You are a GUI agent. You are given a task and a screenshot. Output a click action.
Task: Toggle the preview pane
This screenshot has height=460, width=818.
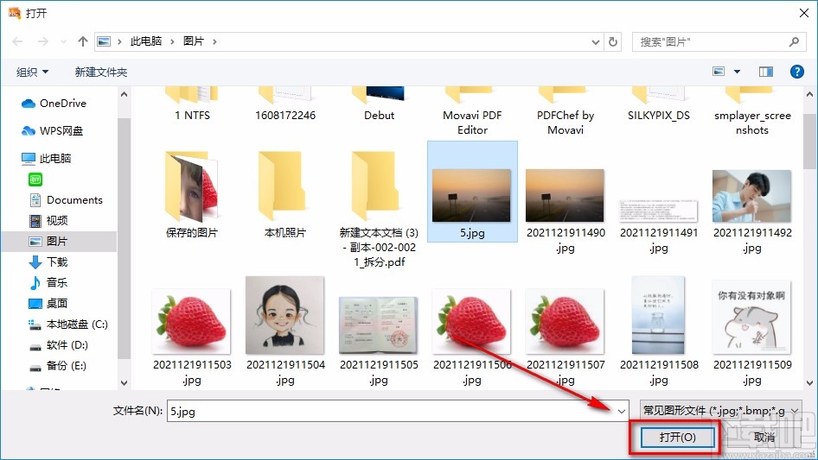point(766,72)
